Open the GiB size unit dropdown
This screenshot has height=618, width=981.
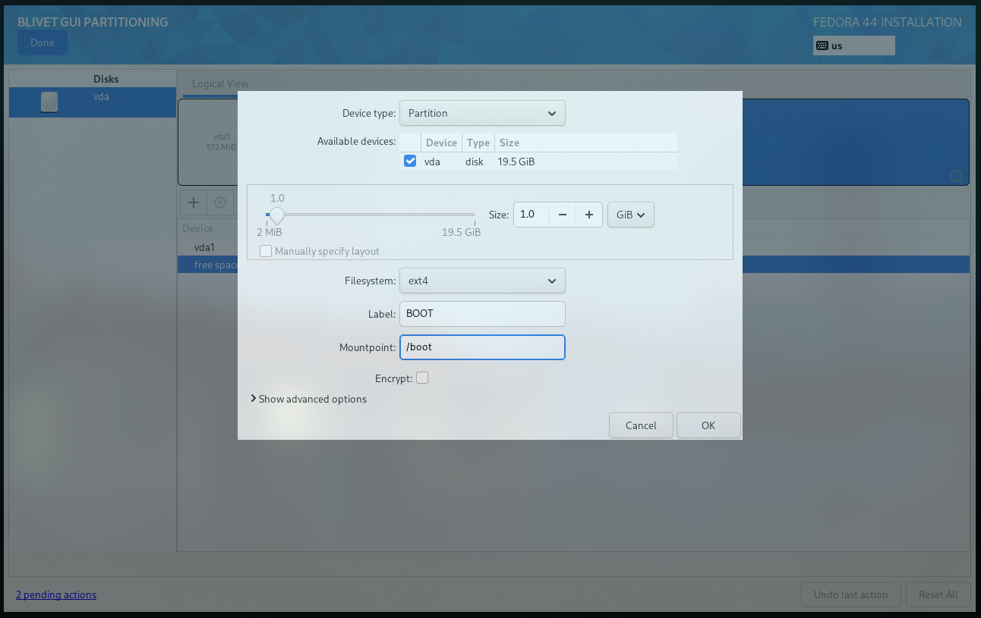pos(631,215)
